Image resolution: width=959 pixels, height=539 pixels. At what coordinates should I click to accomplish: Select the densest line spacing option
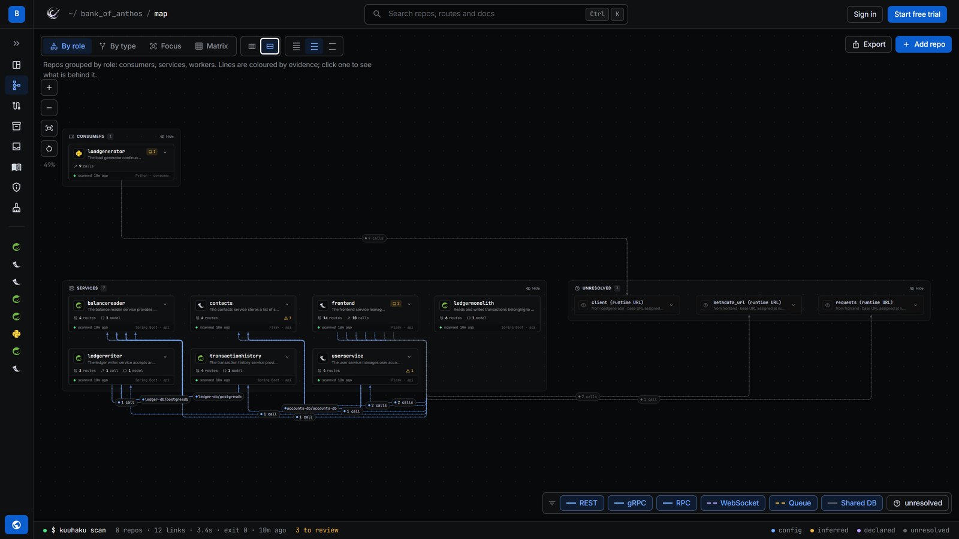296,46
